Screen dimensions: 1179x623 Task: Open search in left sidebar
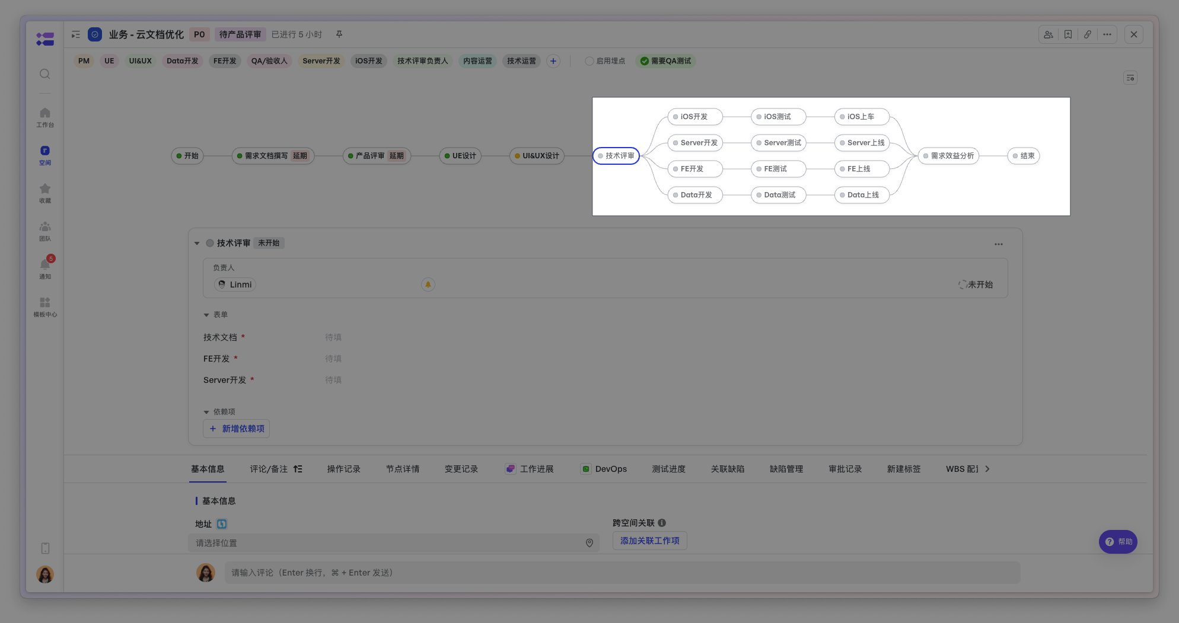point(45,74)
